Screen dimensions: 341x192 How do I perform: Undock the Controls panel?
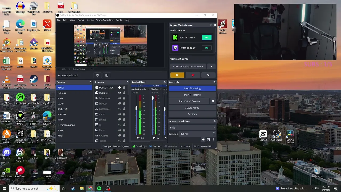tap(215, 82)
